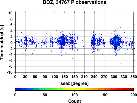This screenshot has width=137, height=103.
Task: Click the isolated outlier points near -7 seconds
Action: point(121,63)
